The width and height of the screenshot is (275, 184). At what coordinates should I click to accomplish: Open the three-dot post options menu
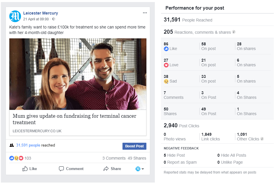(x=145, y=13)
